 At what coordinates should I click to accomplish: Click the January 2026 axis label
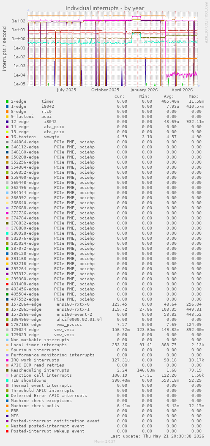(144, 90)
